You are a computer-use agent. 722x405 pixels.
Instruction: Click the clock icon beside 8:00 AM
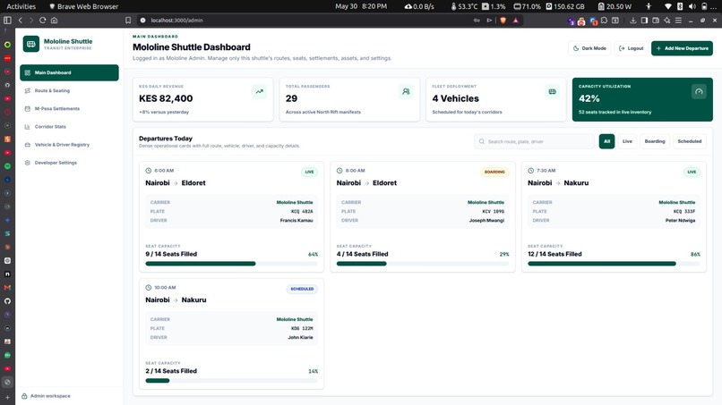tap(340, 171)
